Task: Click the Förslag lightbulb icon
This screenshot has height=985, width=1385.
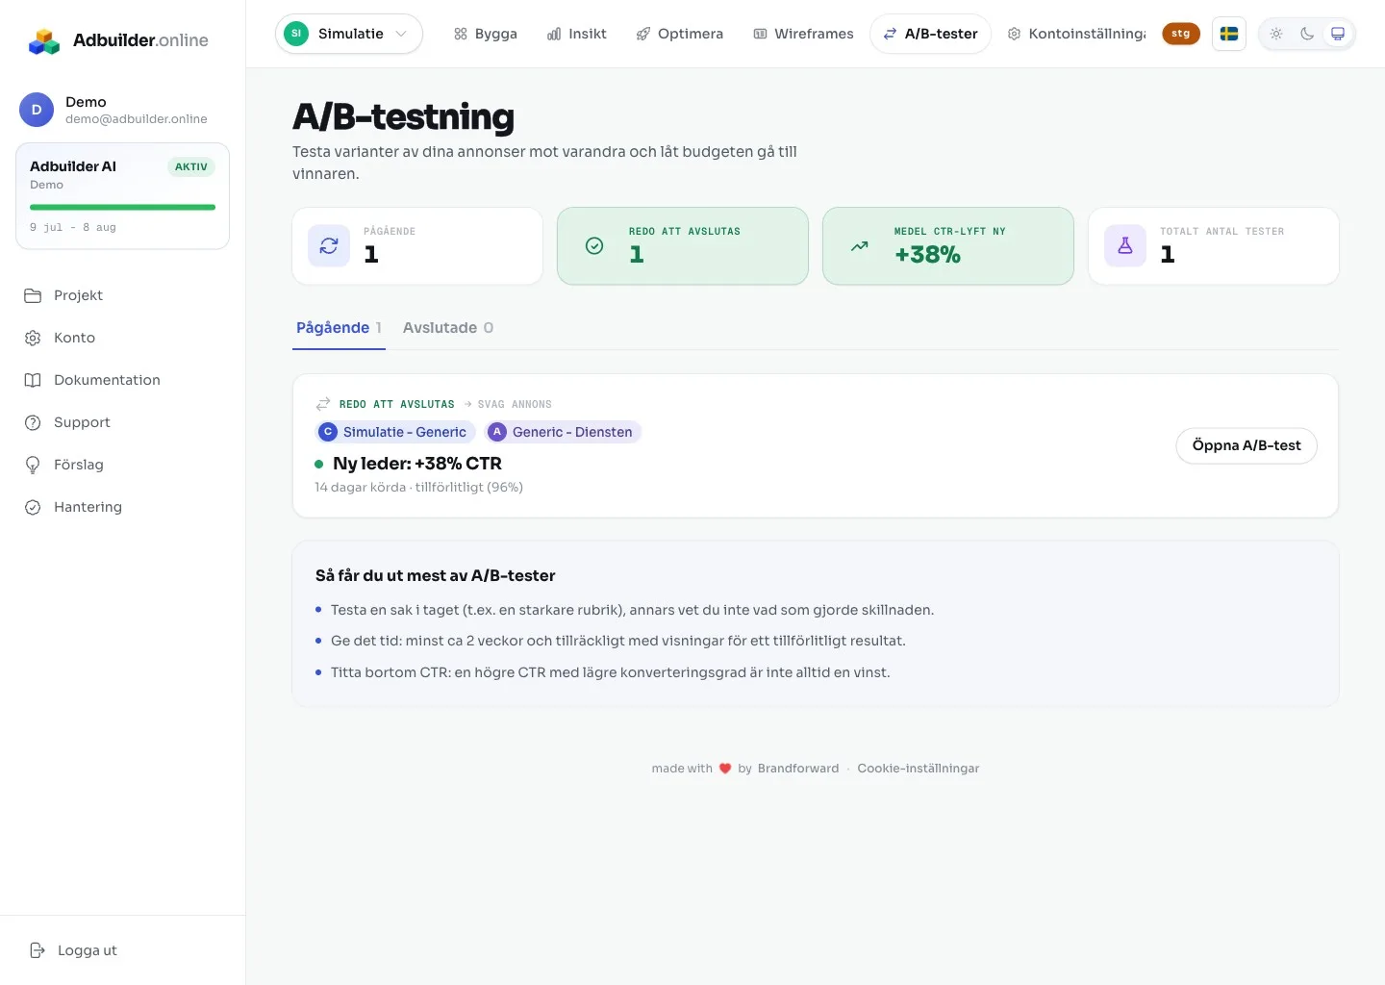Action: click(x=33, y=465)
